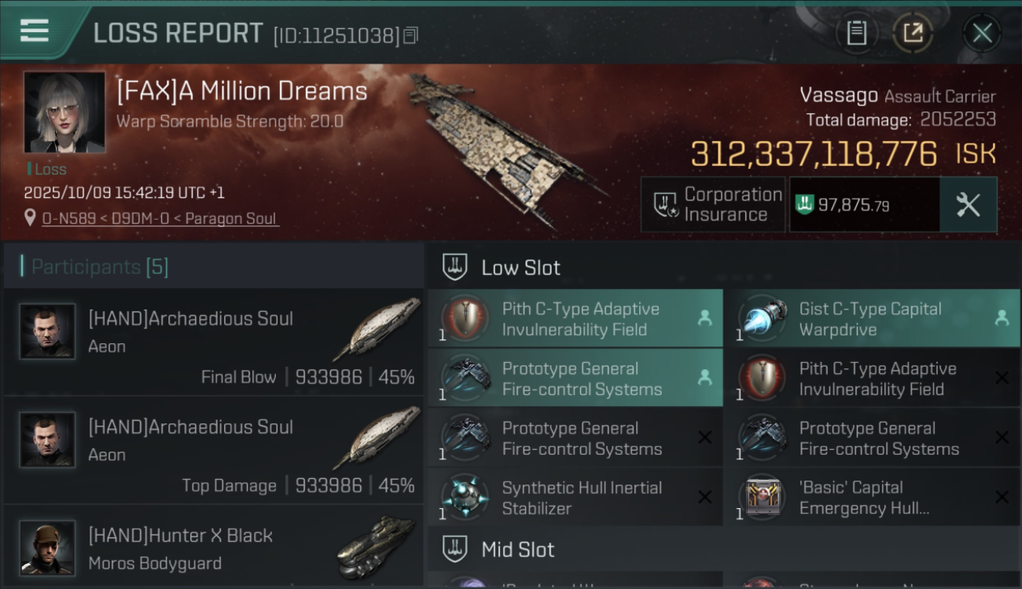Open the wrench fitting tool icon
Image resolution: width=1022 pixels, height=589 pixels.
tap(968, 205)
